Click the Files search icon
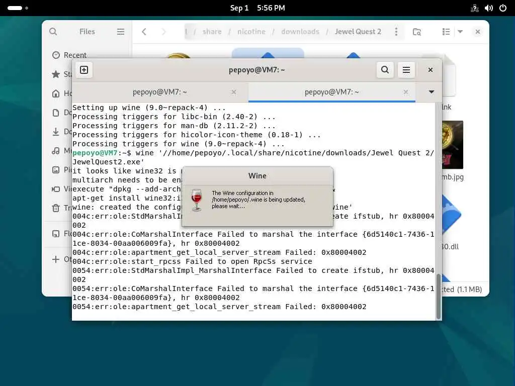 coord(53,32)
